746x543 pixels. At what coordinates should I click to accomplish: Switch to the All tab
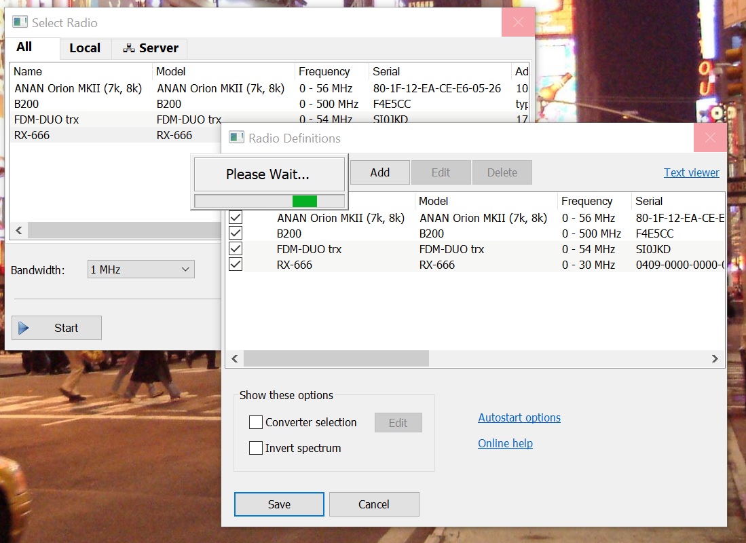point(24,47)
